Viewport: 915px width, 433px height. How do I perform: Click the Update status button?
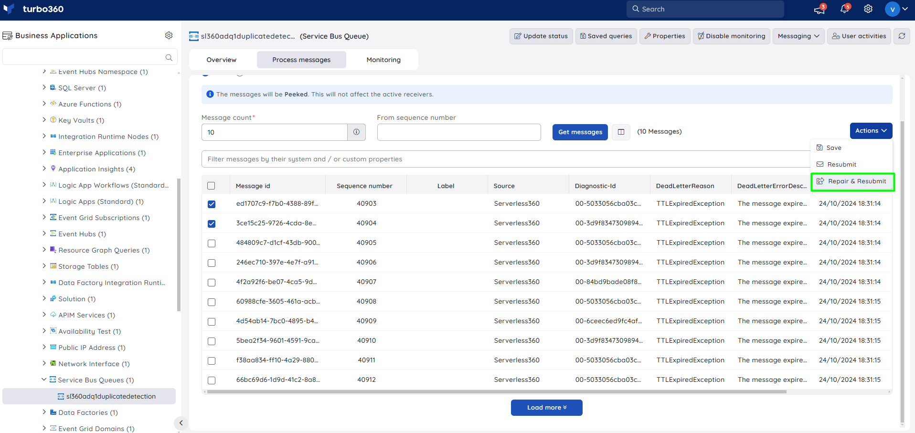pyautogui.click(x=541, y=36)
